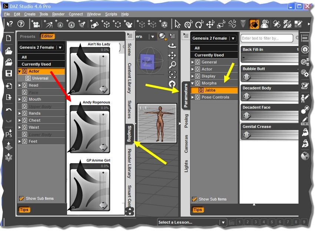The width and height of the screenshot is (315, 231).
Task: Expand the Head group in Shaping tree
Action: click(20, 85)
